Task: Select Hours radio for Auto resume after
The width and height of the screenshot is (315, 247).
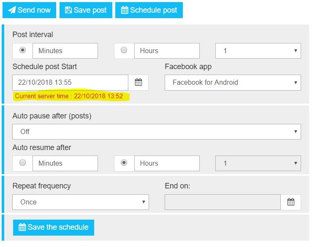Action: [x=124, y=163]
